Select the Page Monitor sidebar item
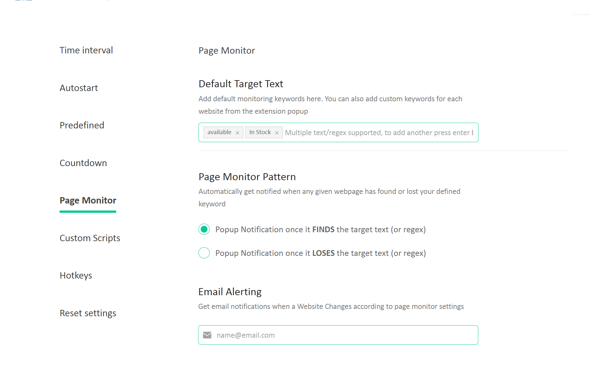 [88, 200]
